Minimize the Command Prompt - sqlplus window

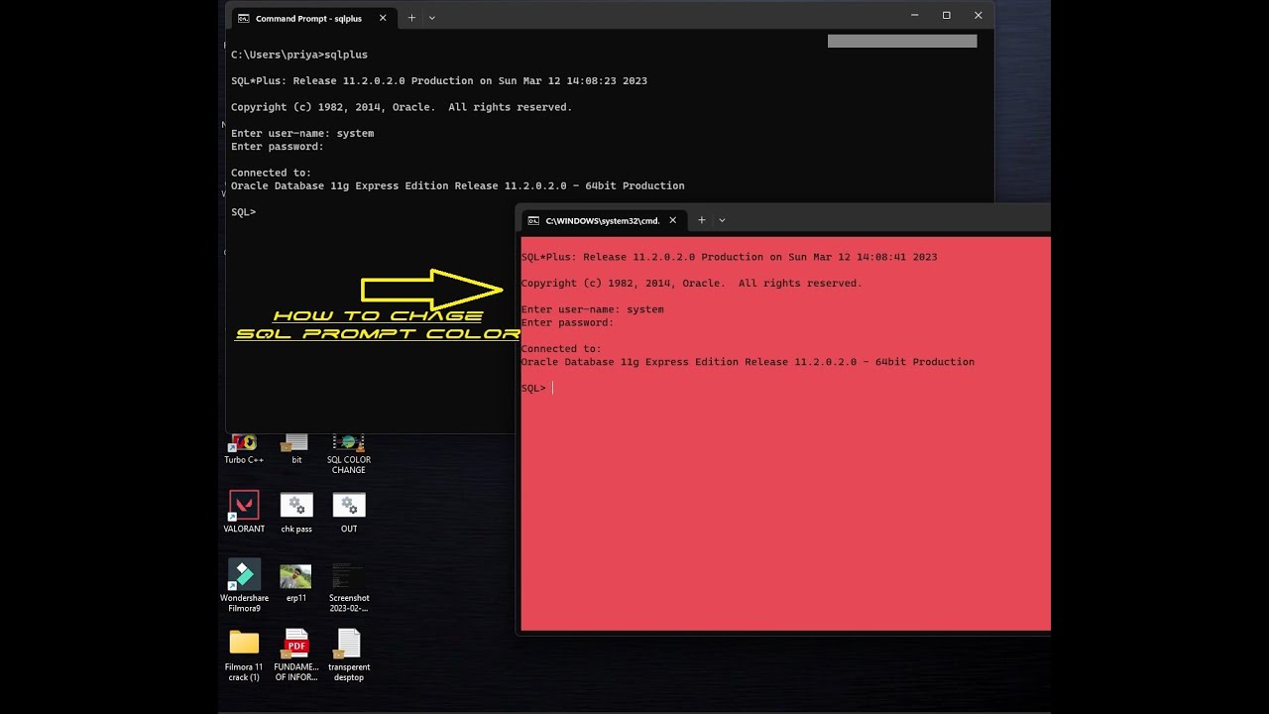(915, 16)
